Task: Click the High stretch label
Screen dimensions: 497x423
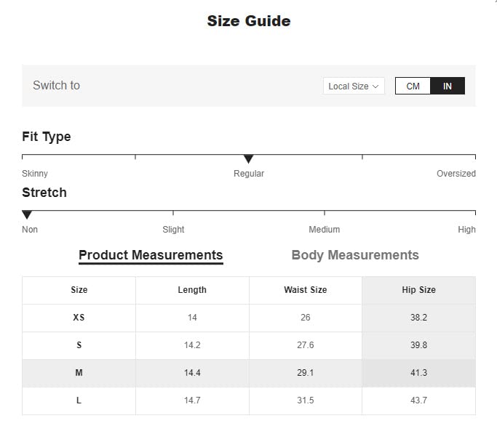Action: click(x=466, y=230)
